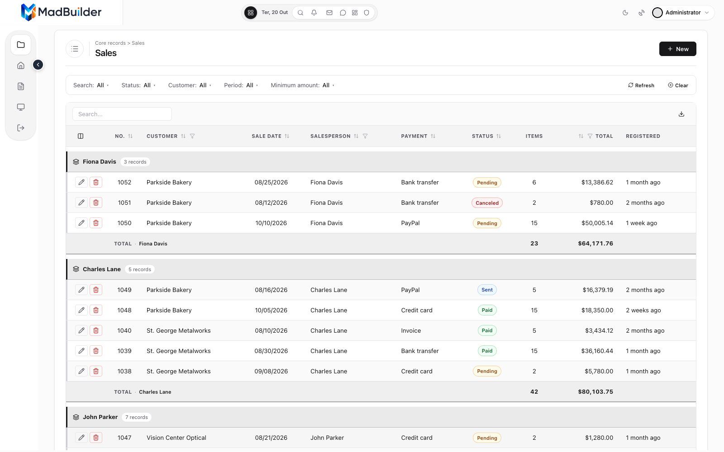Toggle dark mode moon icon

point(625,13)
